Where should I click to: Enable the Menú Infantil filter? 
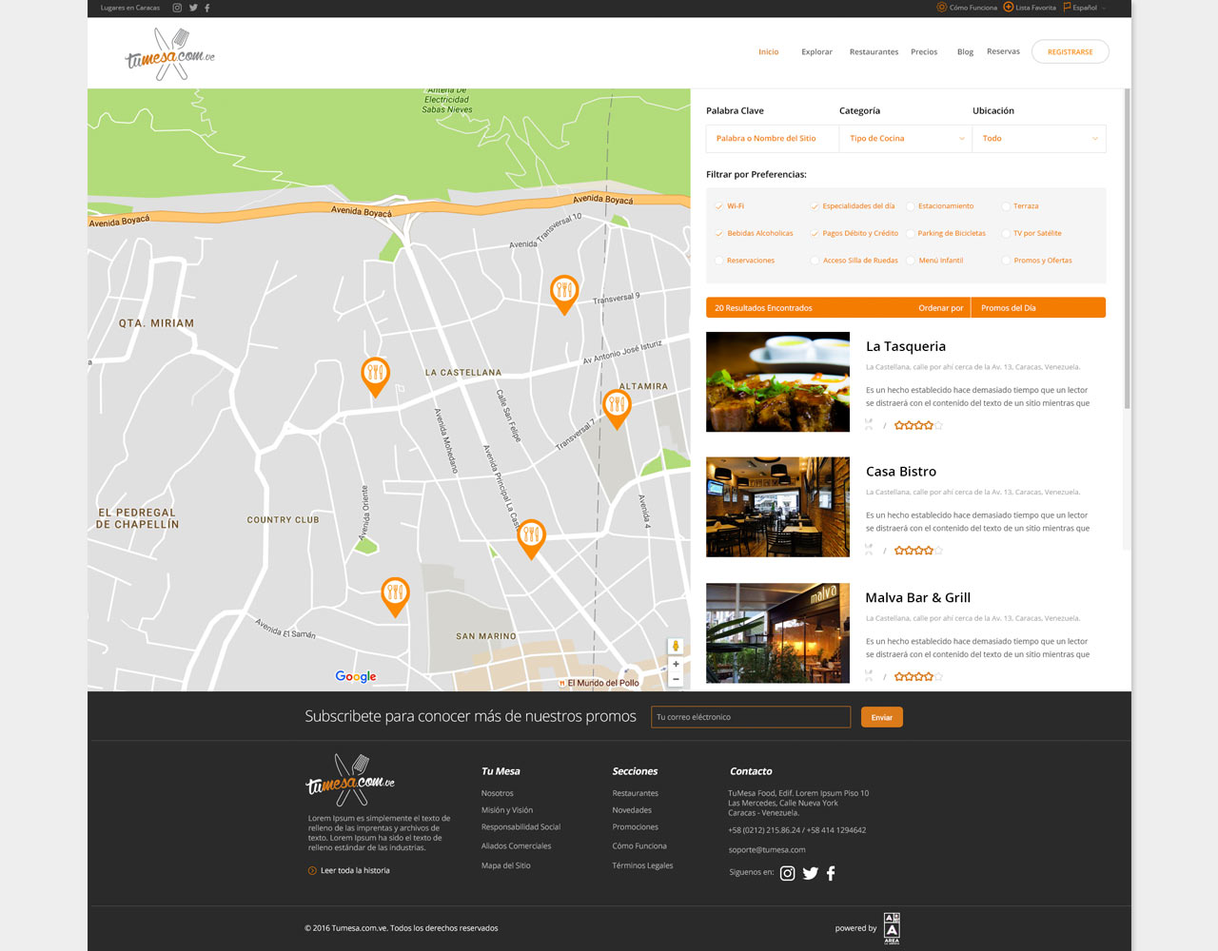pyautogui.click(x=911, y=261)
